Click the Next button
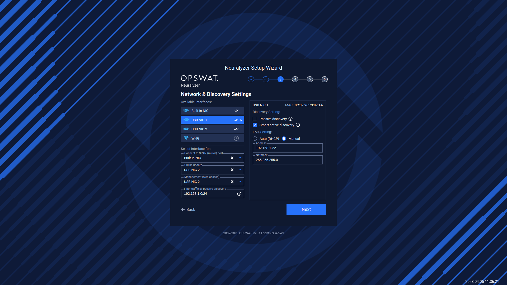507x285 pixels. [306, 210]
